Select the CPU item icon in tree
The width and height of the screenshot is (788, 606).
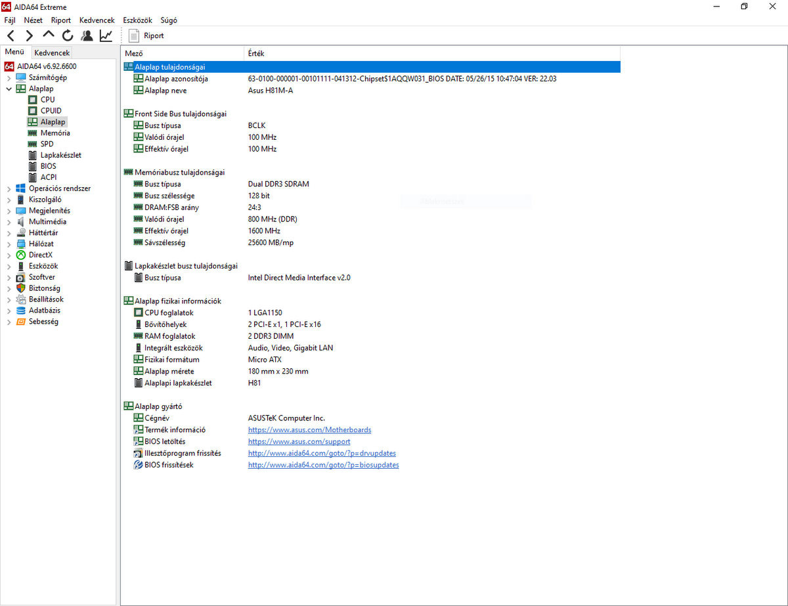[x=33, y=100]
